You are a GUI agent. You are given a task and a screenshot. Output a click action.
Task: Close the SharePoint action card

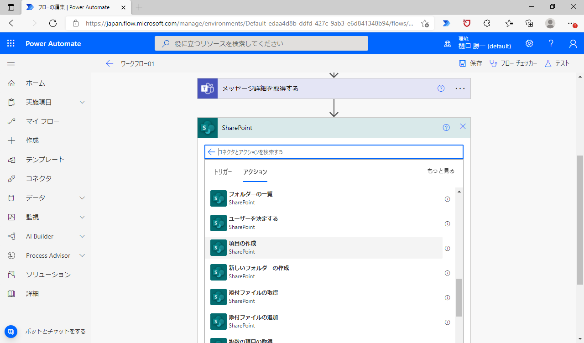(463, 127)
